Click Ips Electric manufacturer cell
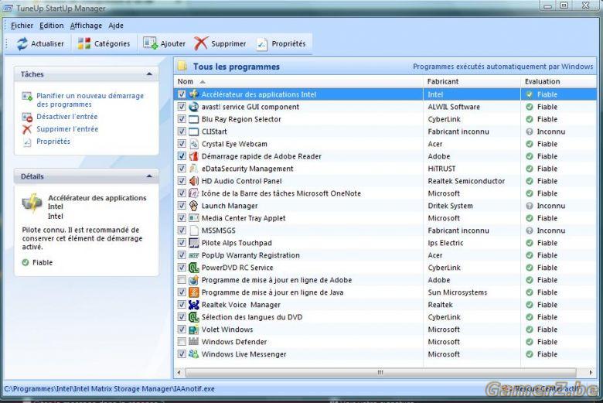 tap(445, 243)
